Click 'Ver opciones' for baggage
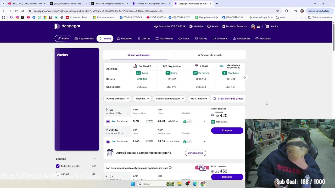Screen dimensions: 335x188 pos(196,153)
